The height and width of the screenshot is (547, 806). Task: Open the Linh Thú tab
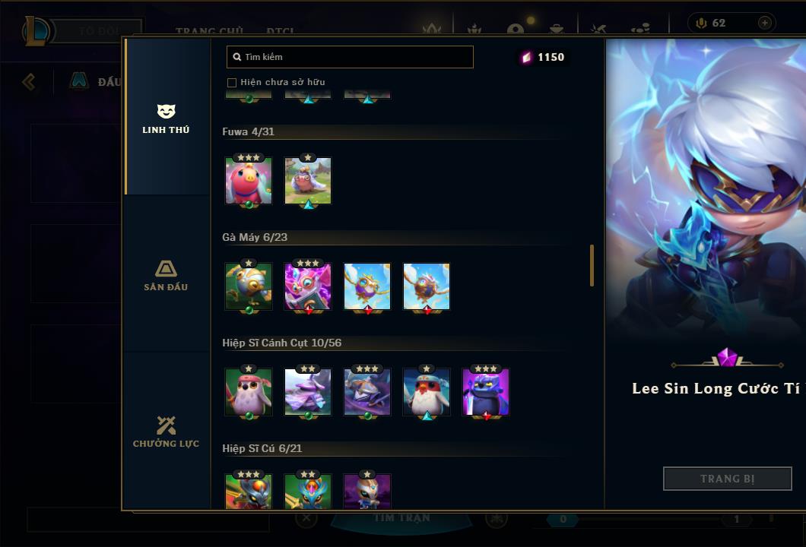coord(166,119)
